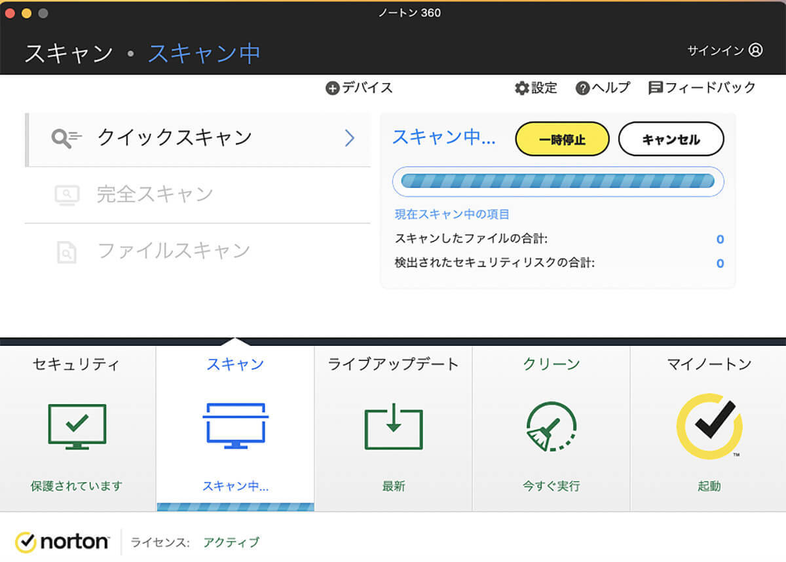Select クイックスキャン from scan list
The image size is (786, 562).
(x=197, y=138)
